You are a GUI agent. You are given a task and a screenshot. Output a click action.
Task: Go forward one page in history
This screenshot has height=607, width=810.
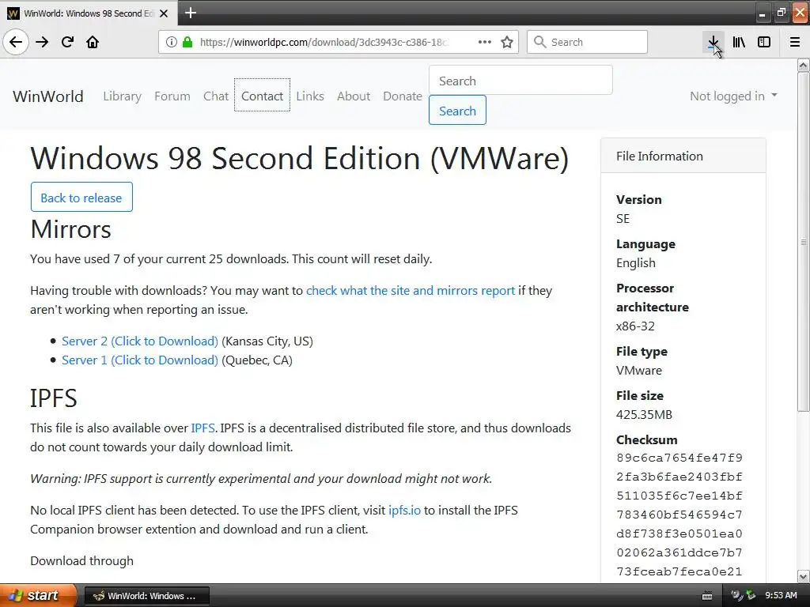tap(42, 42)
